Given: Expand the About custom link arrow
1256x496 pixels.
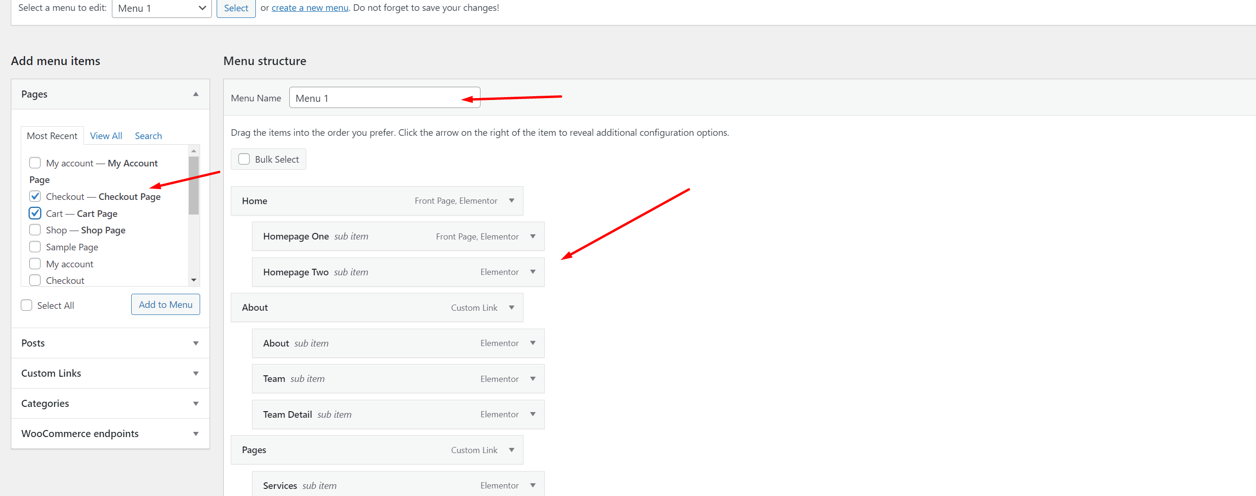Looking at the screenshot, I should click(512, 307).
